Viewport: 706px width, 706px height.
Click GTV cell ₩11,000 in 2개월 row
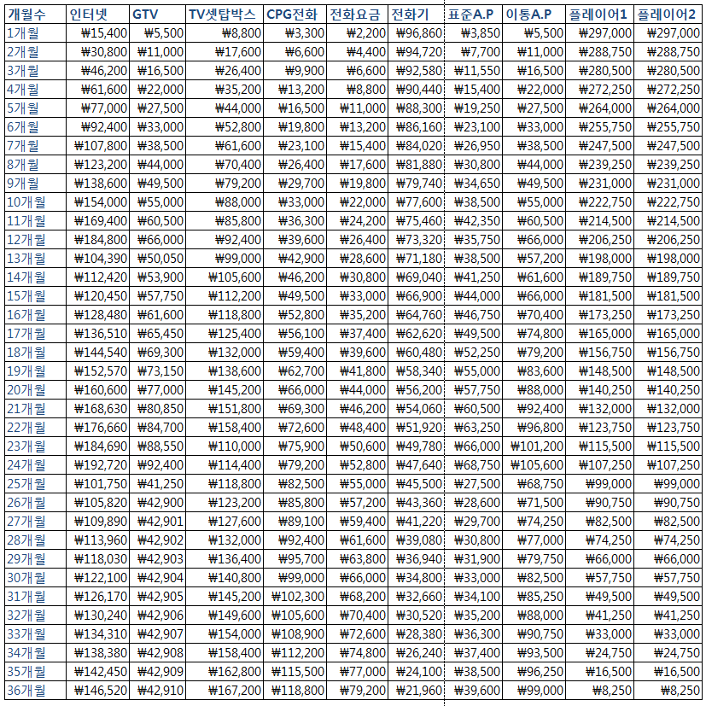[158, 52]
